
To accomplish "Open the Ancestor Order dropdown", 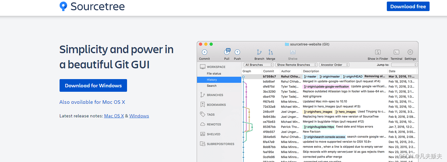I will [334, 65].
